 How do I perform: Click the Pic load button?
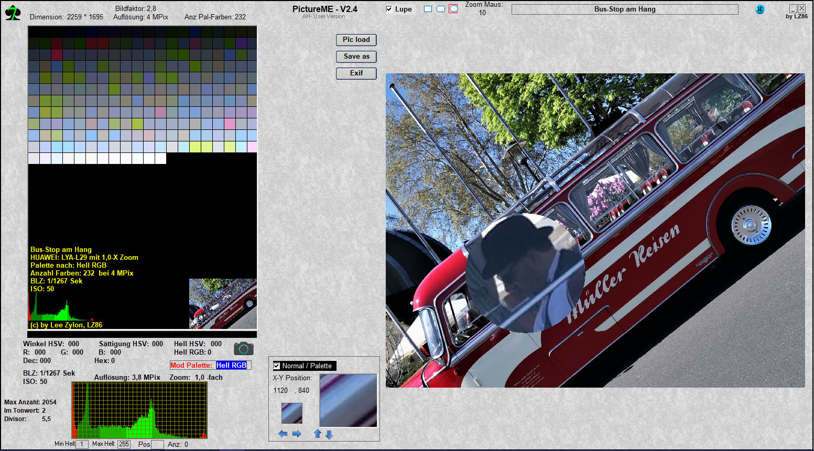tap(356, 40)
